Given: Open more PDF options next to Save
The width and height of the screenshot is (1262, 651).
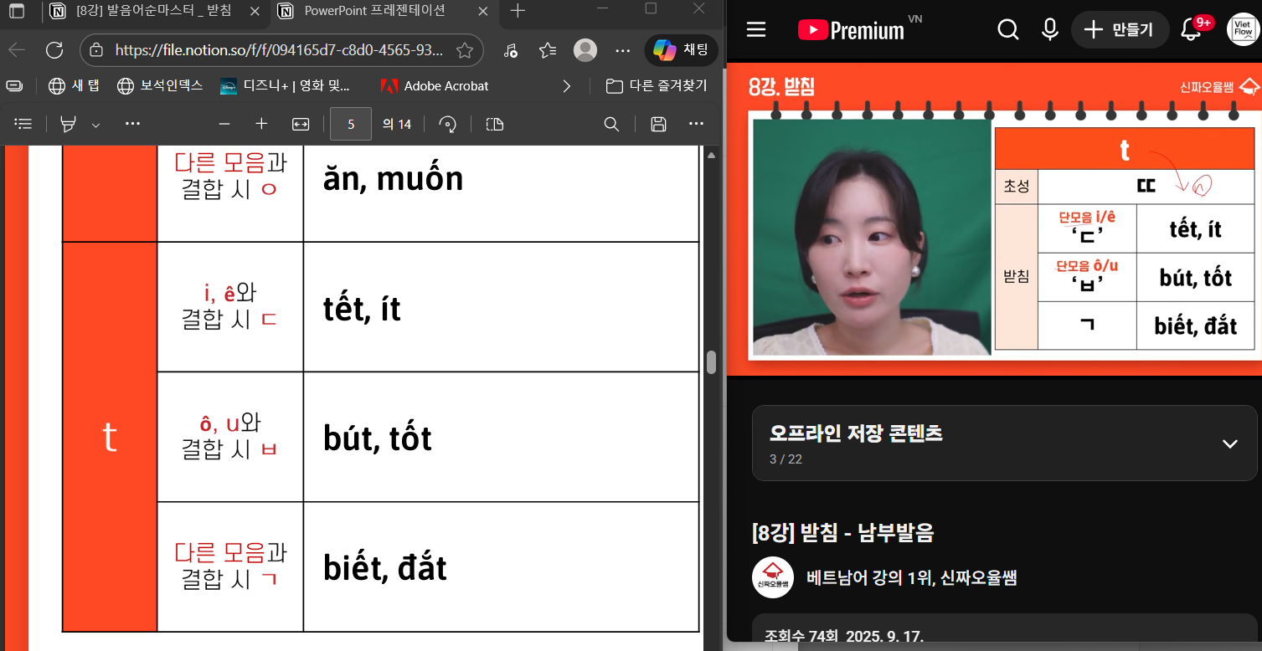Looking at the screenshot, I should click(696, 124).
